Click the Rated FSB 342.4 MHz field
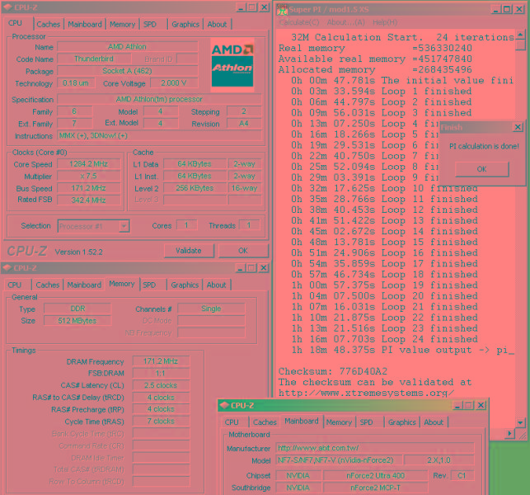This screenshot has height=495, width=530. coord(89,200)
